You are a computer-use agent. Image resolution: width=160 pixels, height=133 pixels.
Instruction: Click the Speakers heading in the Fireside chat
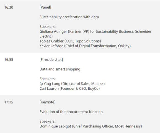(47, 79)
